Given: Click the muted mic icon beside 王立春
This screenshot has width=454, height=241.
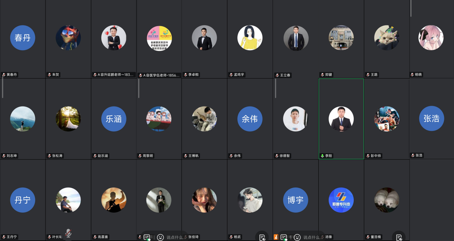Looking at the screenshot, I should 277,75.
